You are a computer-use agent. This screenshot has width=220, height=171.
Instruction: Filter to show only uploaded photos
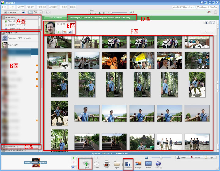pyautogui.click(x=95, y=13)
